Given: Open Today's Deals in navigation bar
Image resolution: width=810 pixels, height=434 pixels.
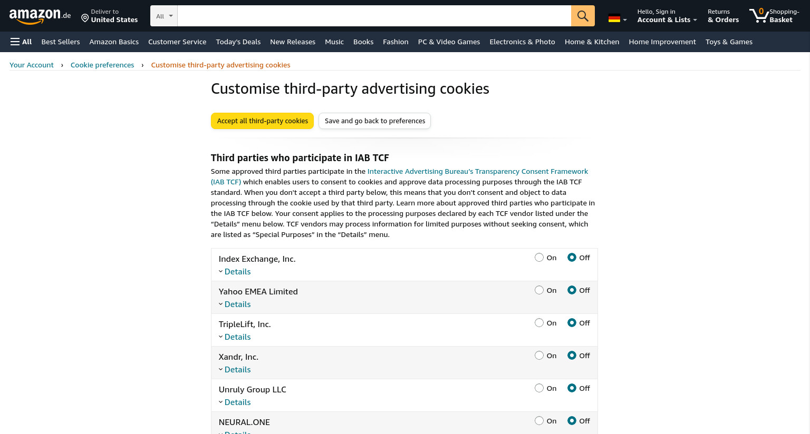Looking at the screenshot, I should pos(238,42).
